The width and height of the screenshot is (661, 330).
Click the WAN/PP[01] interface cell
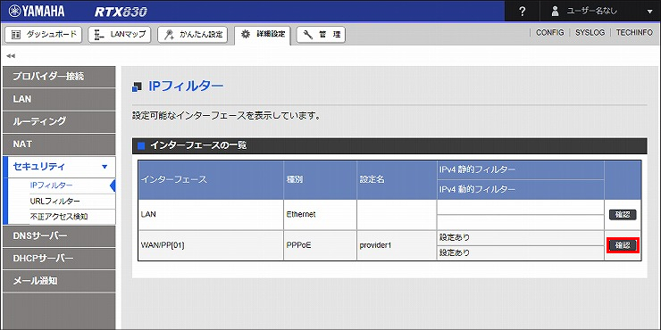pos(211,245)
